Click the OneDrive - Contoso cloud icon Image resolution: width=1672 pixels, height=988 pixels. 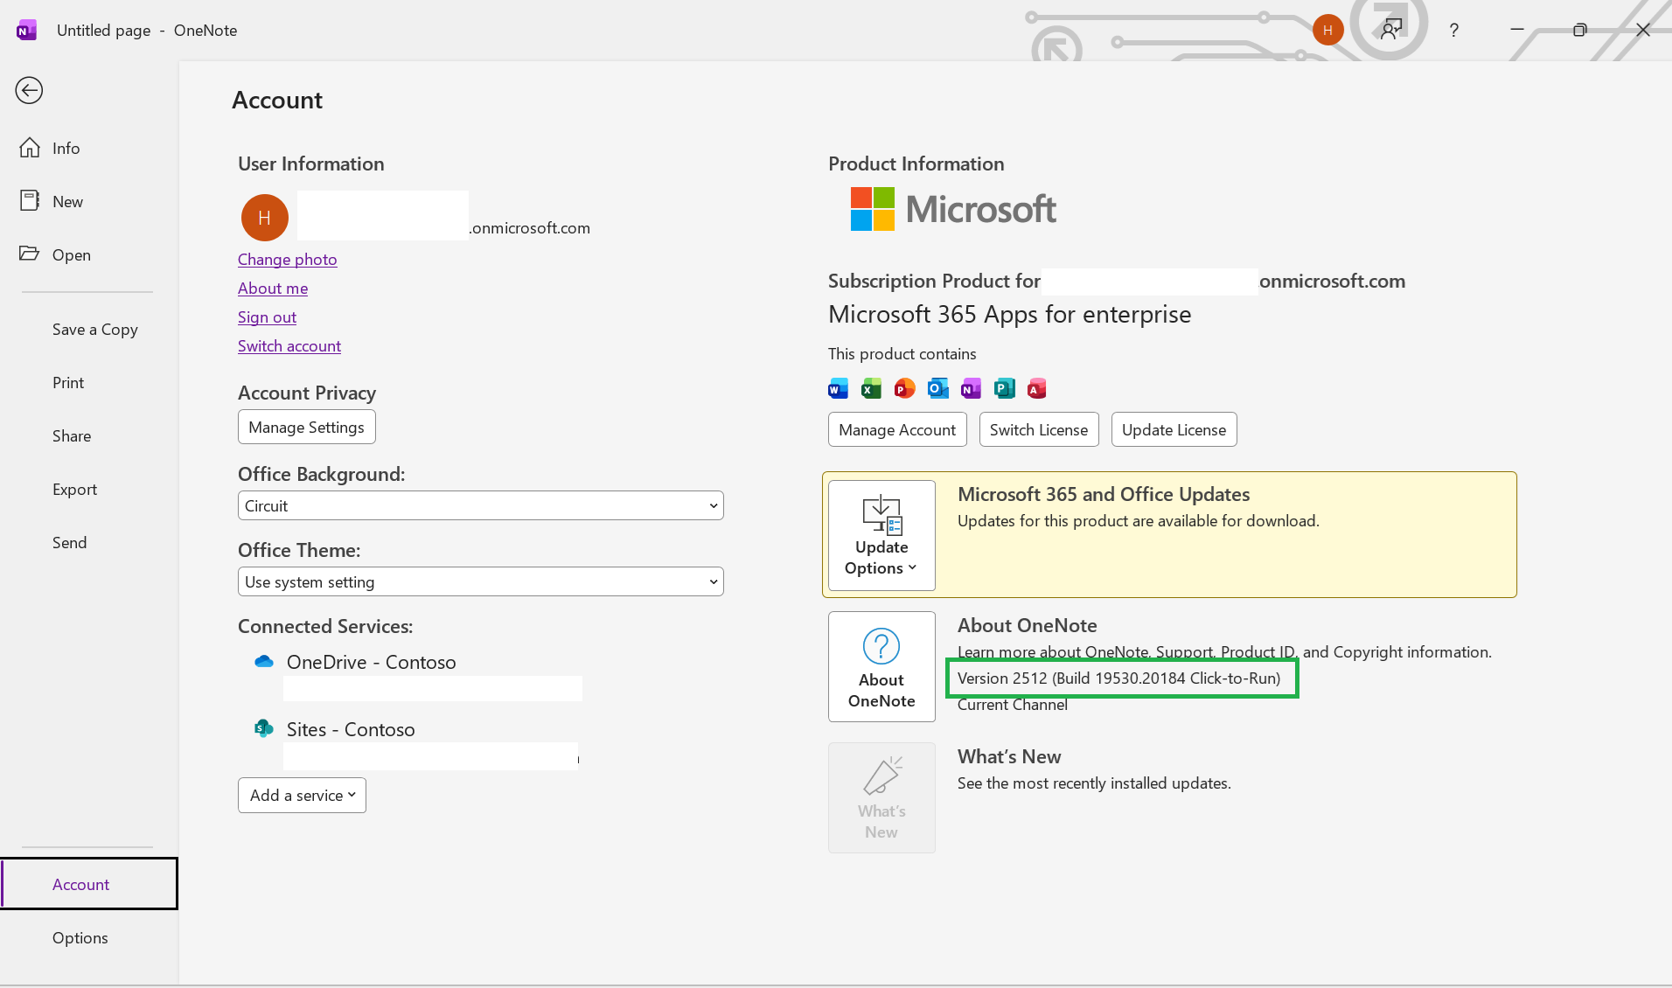(263, 661)
